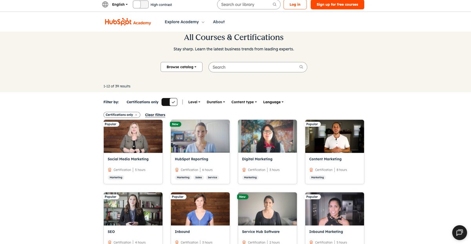Expand the Explore Academy menu

(184, 22)
